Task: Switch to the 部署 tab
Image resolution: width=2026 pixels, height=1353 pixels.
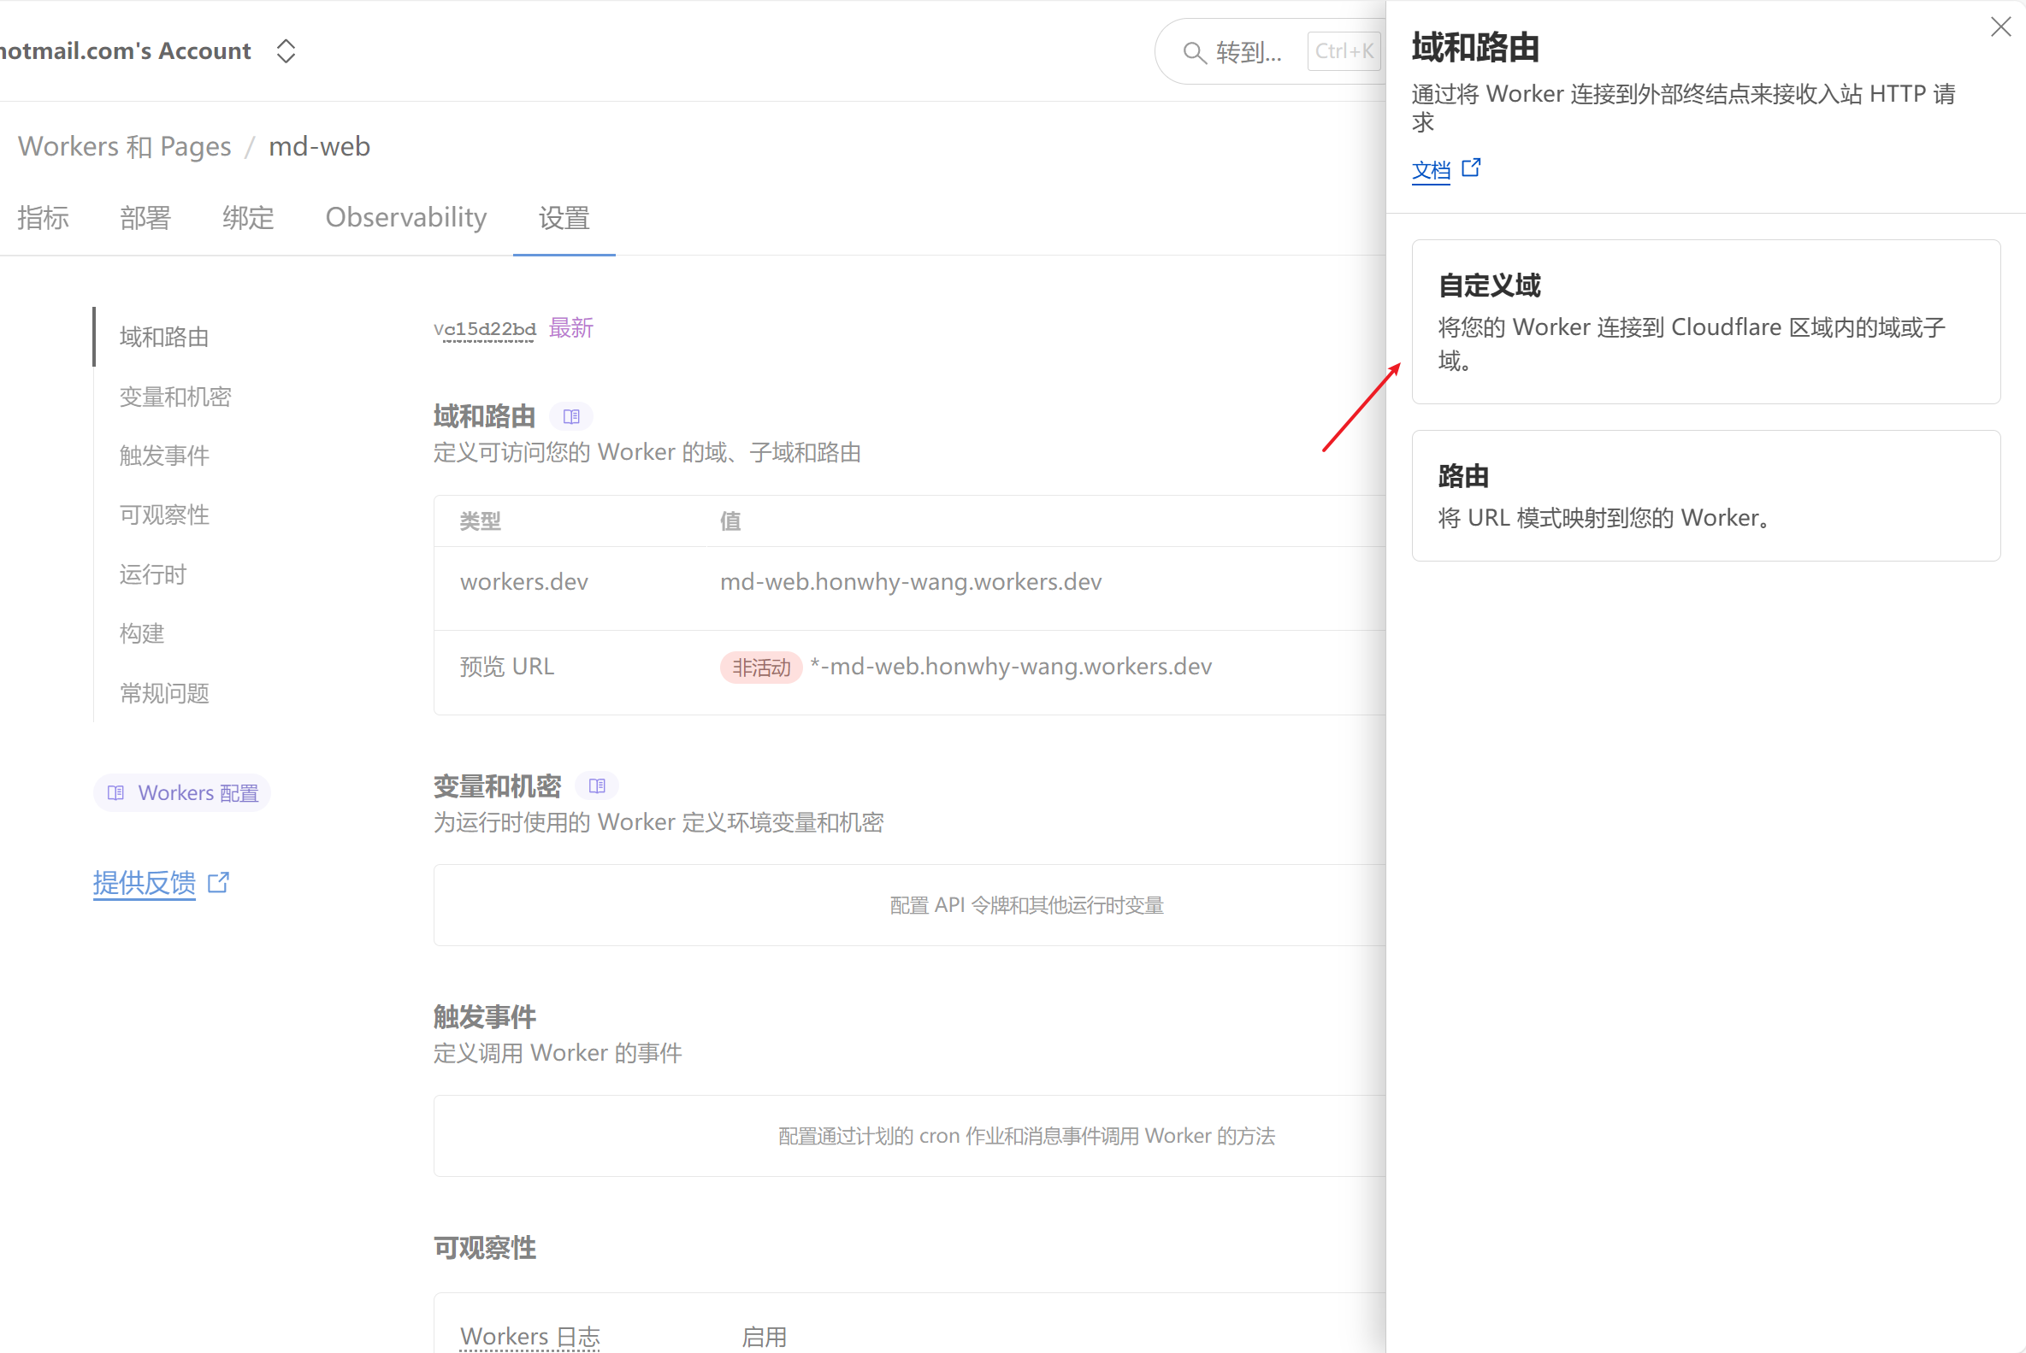Action: (145, 217)
